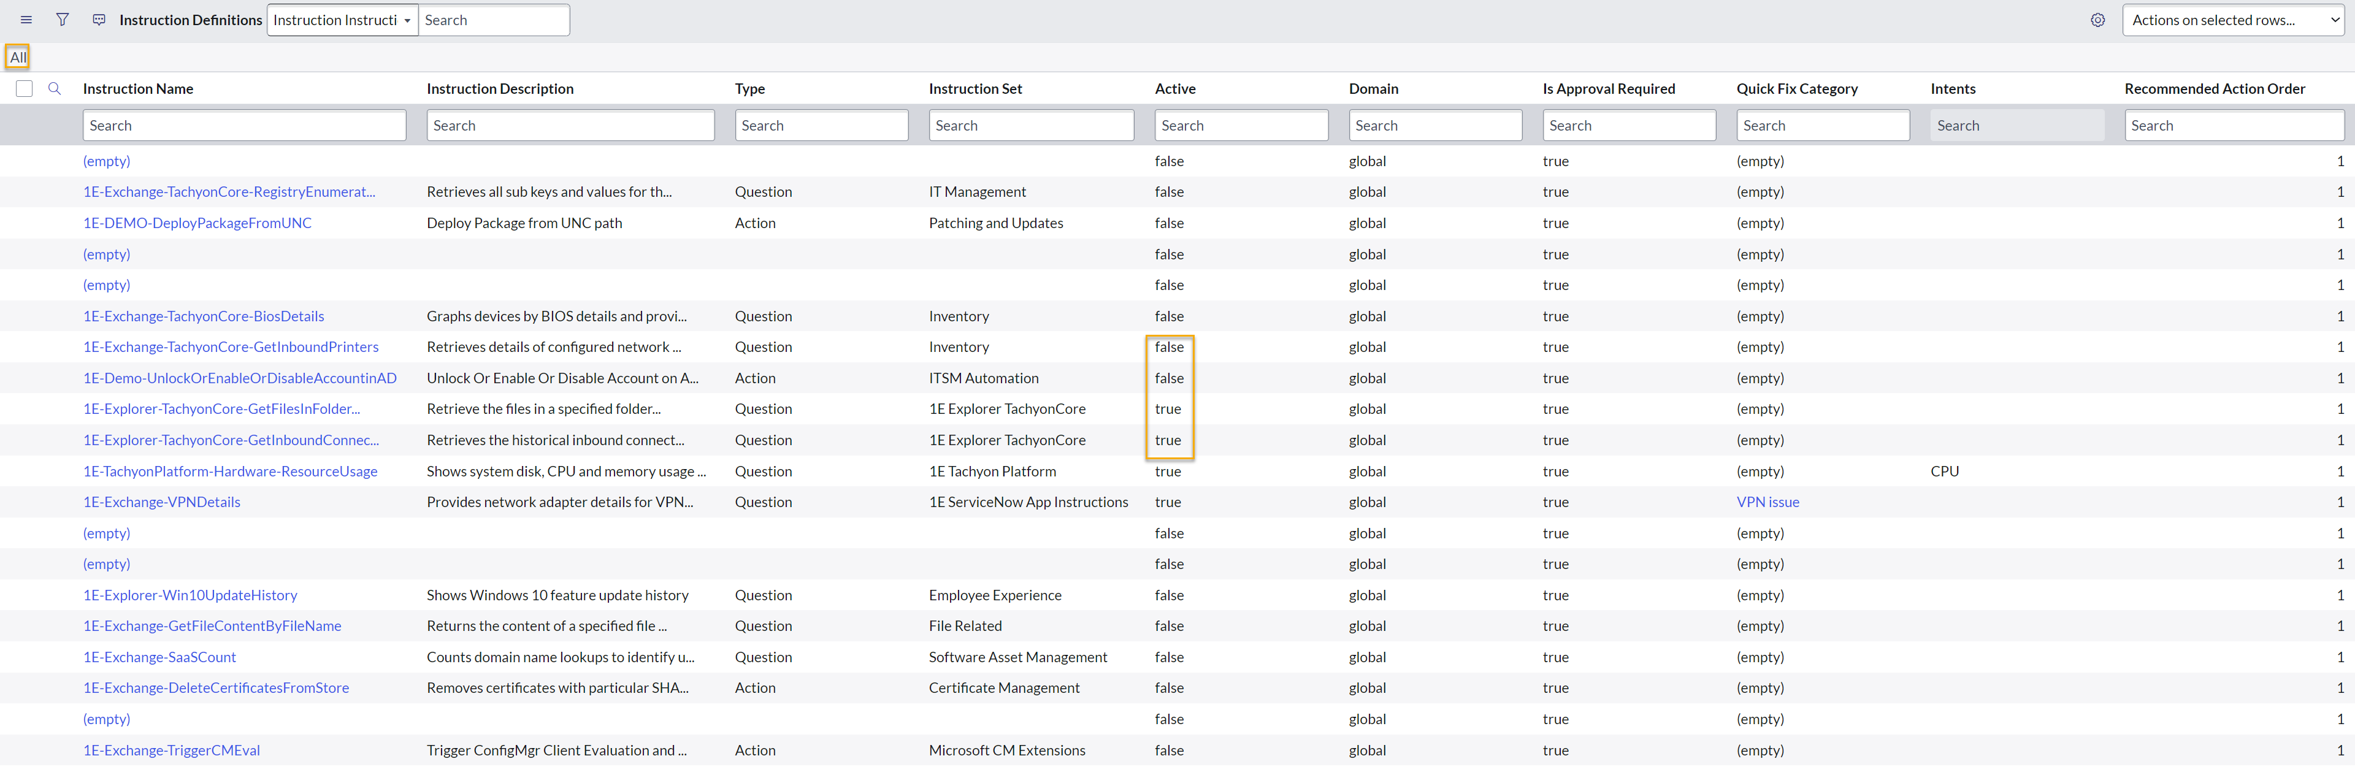Open the hamburger list menu icon
2355x783 pixels.
pyautogui.click(x=26, y=20)
